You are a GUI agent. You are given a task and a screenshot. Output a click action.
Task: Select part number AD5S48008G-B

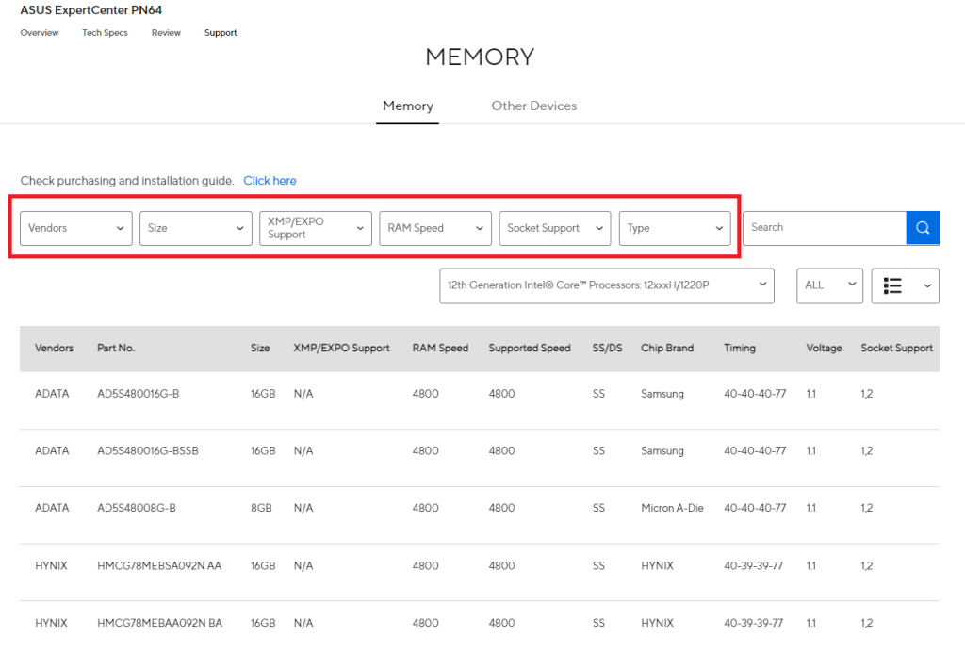point(137,508)
